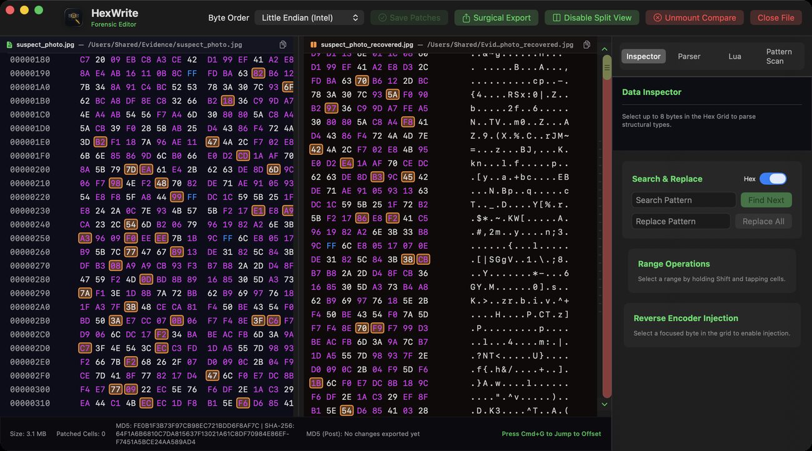Switch to the Inspector tab
This screenshot has height=451, width=812.
(x=643, y=56)
